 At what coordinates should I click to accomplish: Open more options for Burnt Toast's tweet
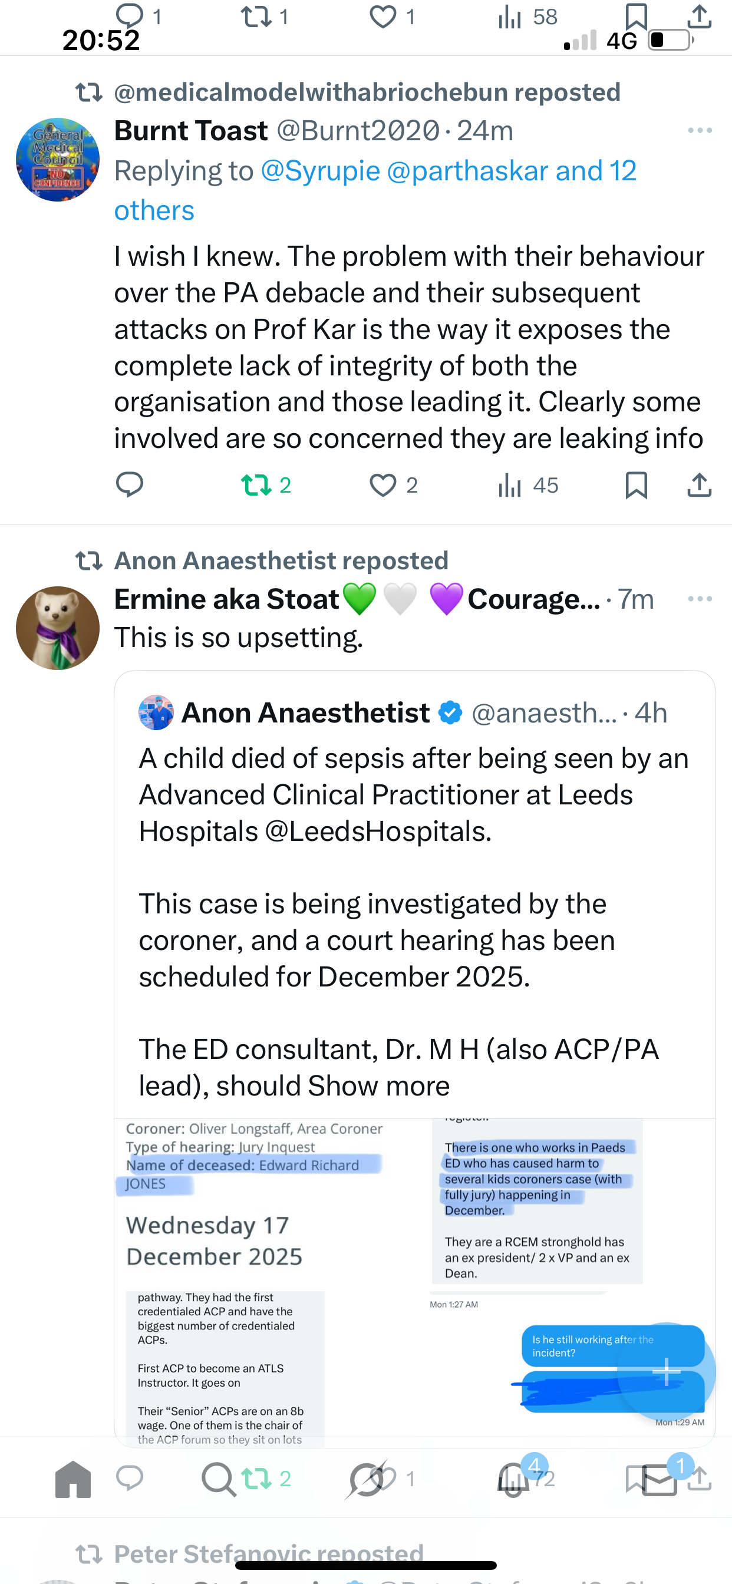[x=700, y=130]
